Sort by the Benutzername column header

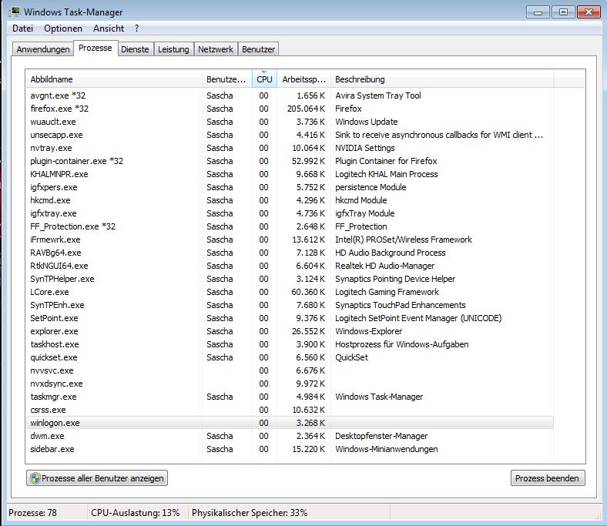click(x=226, y=79)
